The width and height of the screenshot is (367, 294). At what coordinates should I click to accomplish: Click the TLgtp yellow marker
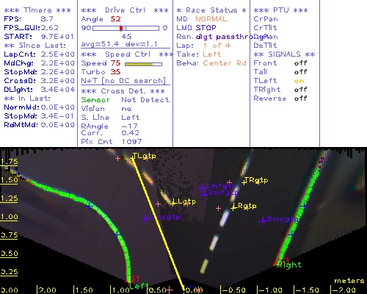(x=133, y=159)
